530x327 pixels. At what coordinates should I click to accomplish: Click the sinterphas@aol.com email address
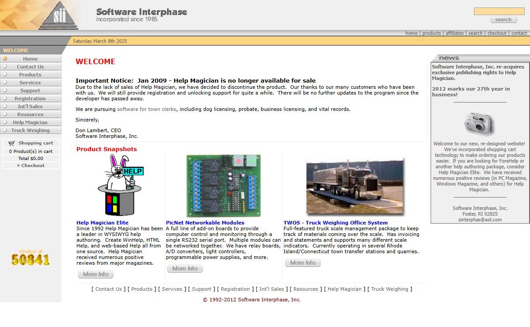pos(480,220)
